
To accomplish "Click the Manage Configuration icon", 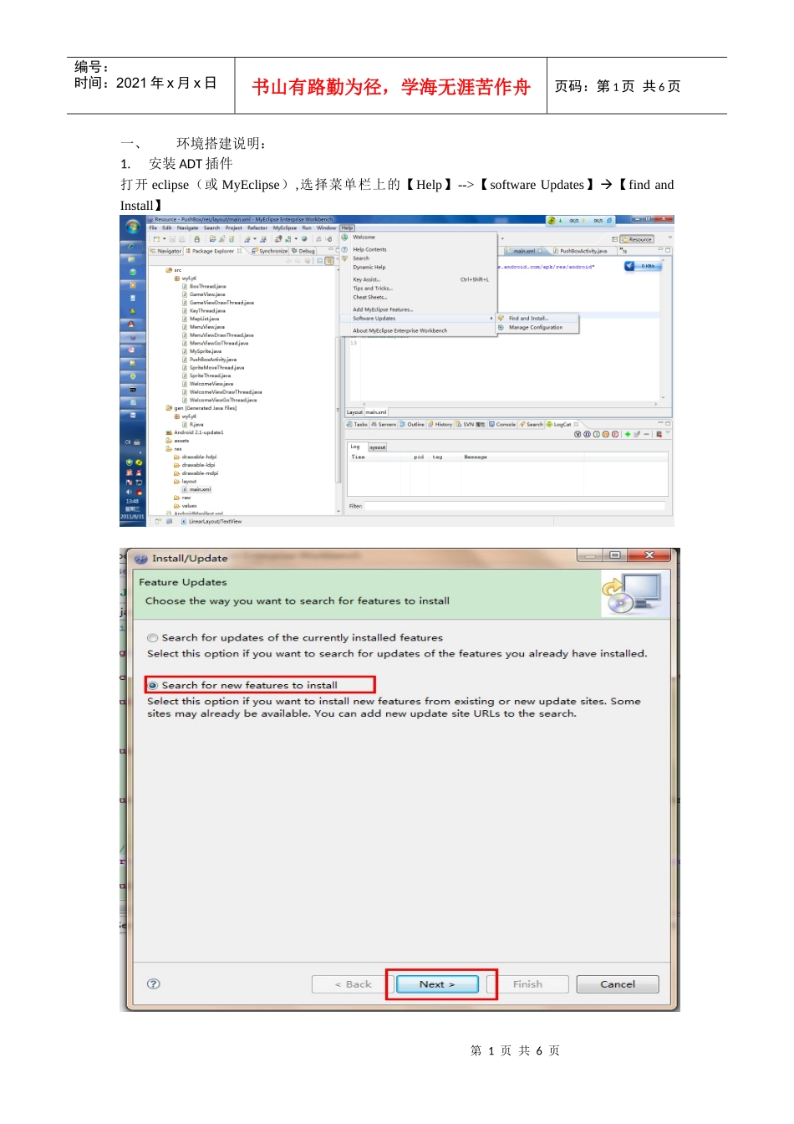I will (x=501, y=327).
